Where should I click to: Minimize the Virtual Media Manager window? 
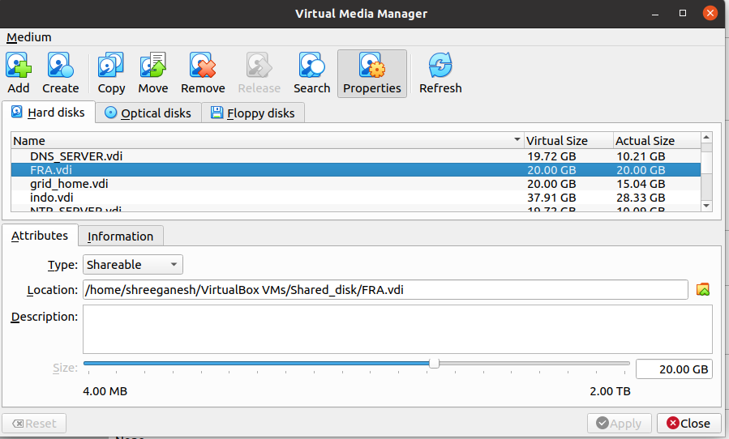click(x=655, y=14)
